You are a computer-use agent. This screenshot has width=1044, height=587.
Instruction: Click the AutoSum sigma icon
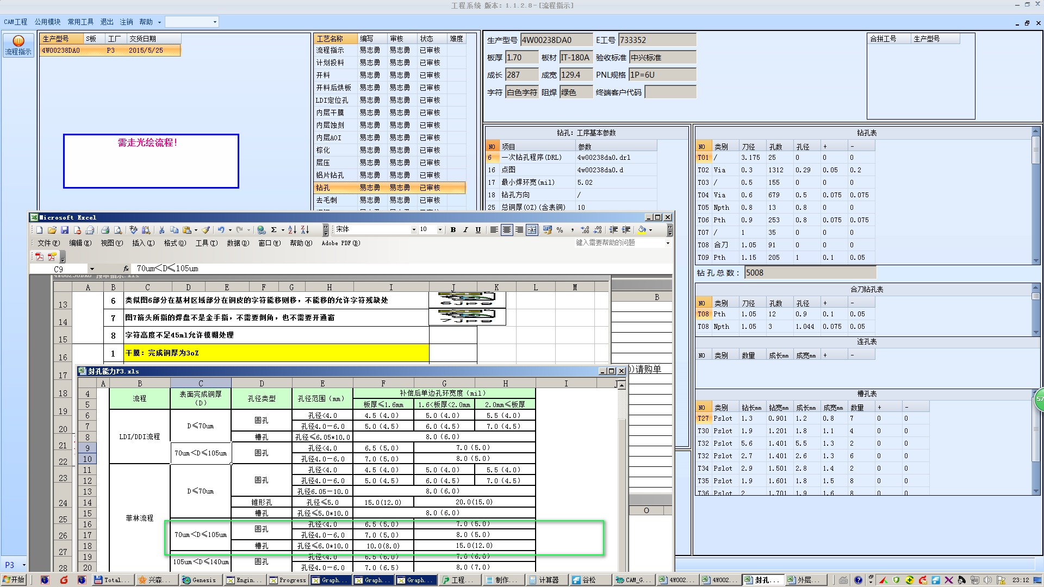[x=274, y=230]
